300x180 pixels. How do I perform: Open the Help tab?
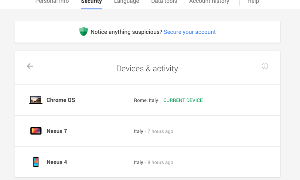[x=253, y=2]
